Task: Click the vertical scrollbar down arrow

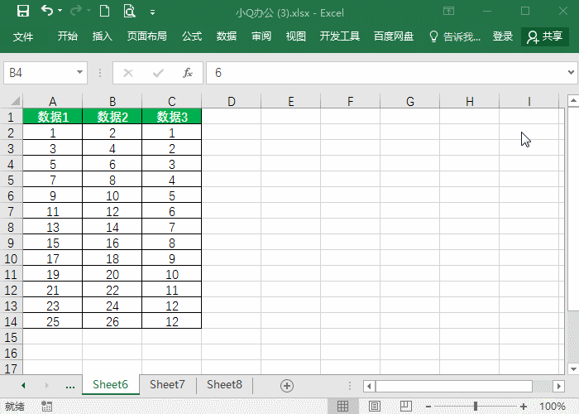Action: point(573,368)
